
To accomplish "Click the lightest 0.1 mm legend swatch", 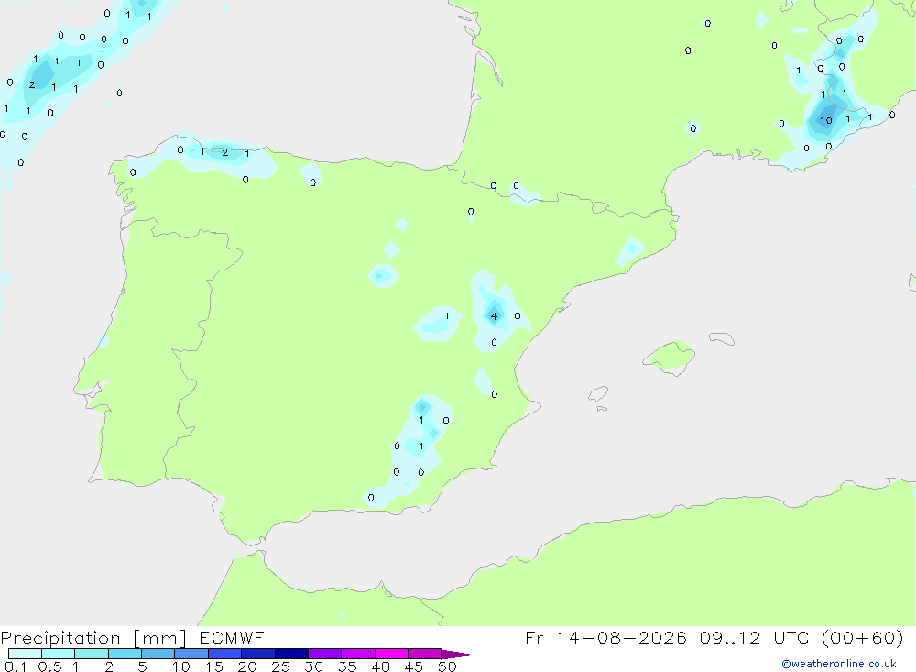I will coord(25,654).
